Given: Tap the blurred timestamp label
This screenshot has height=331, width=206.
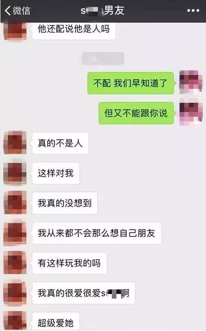Looking at the screenshot, I should coord(103,58).
